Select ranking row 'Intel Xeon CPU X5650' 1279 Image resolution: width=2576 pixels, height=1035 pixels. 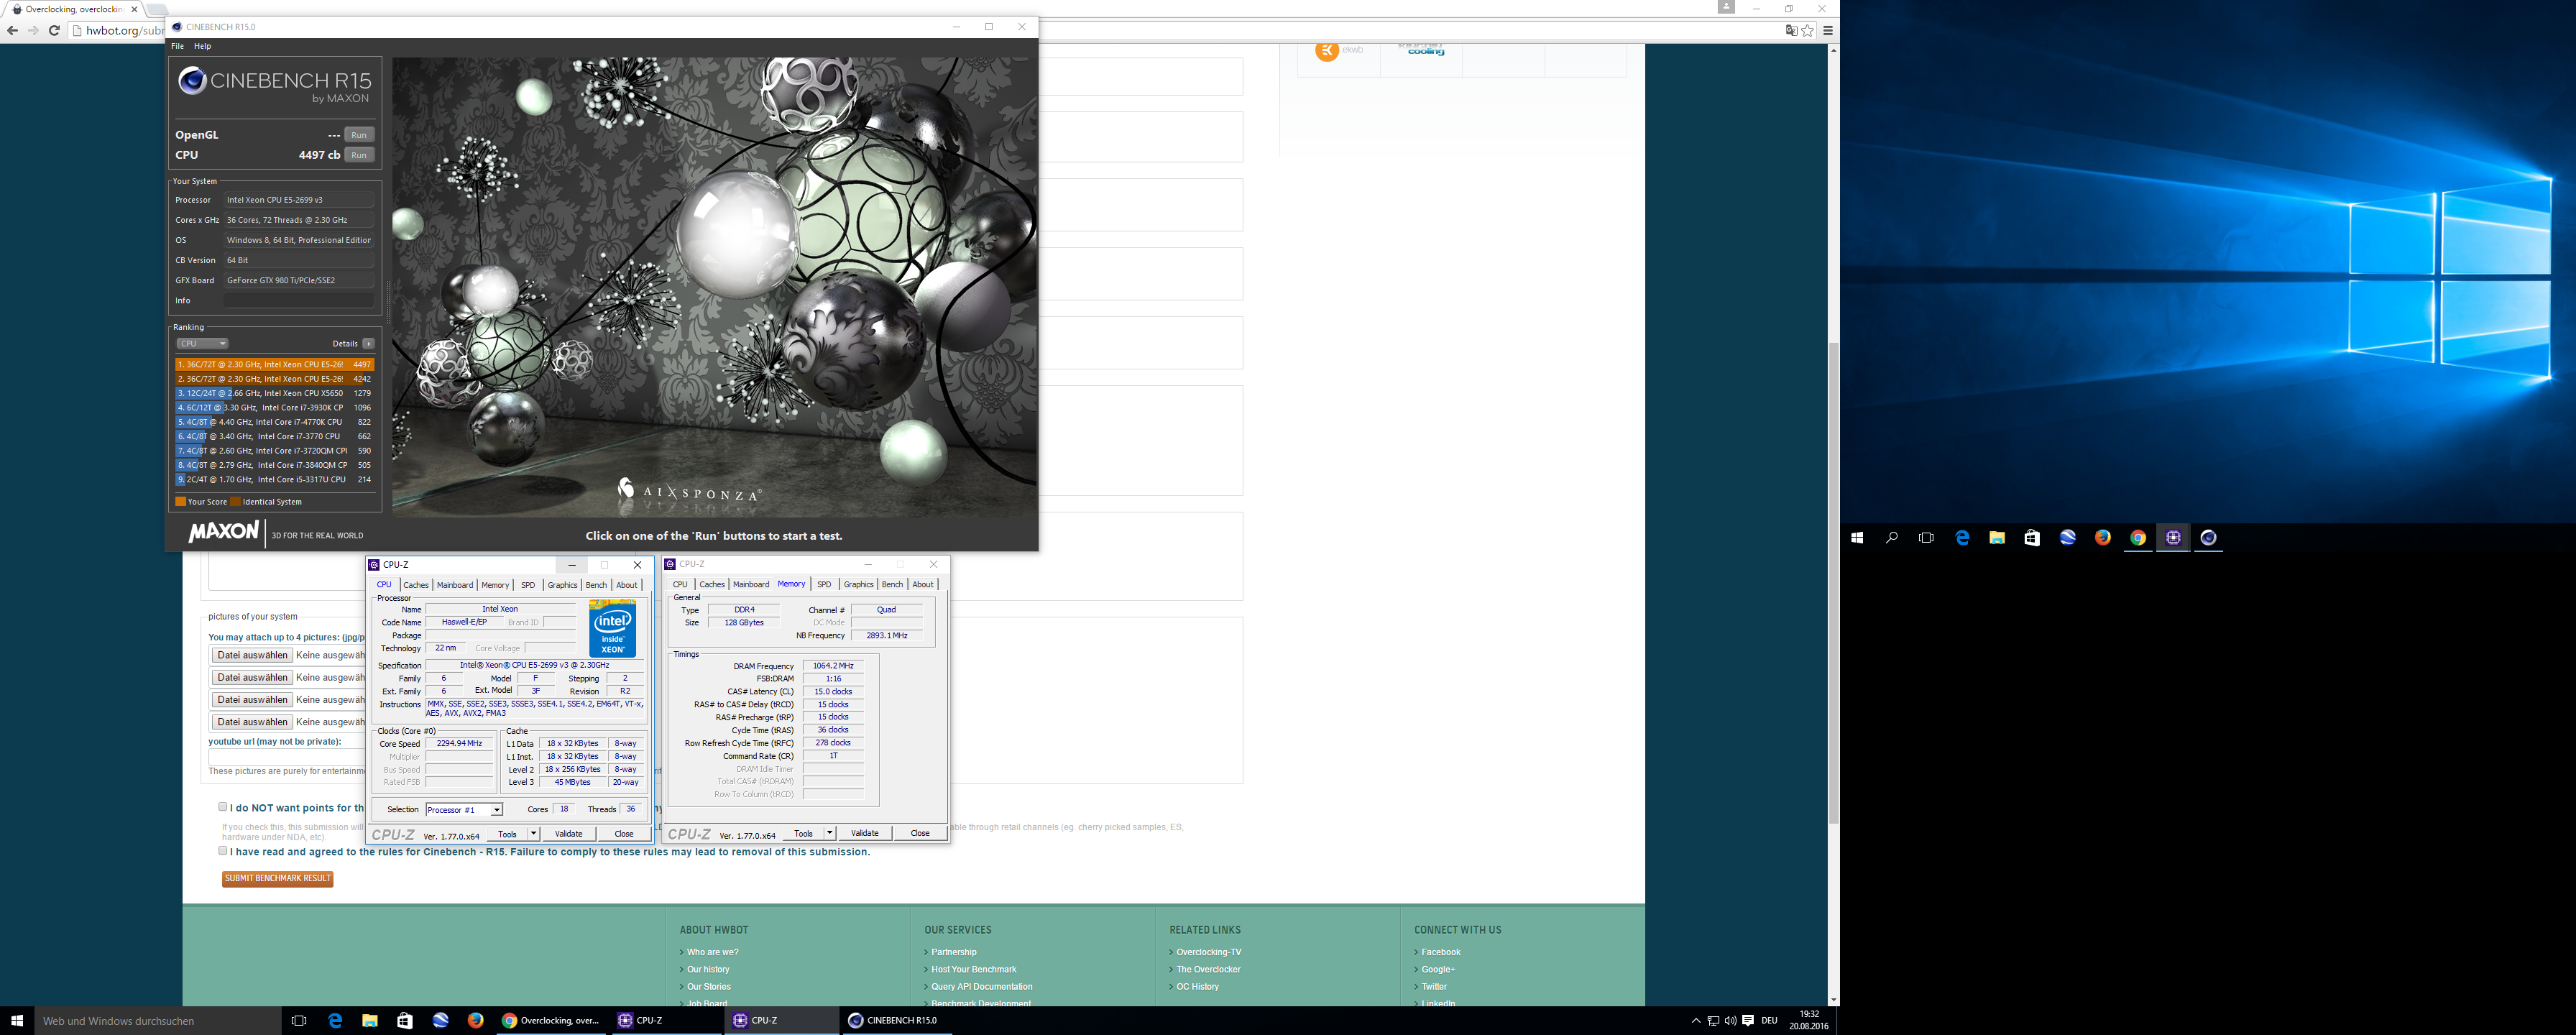tap(274, 394)
